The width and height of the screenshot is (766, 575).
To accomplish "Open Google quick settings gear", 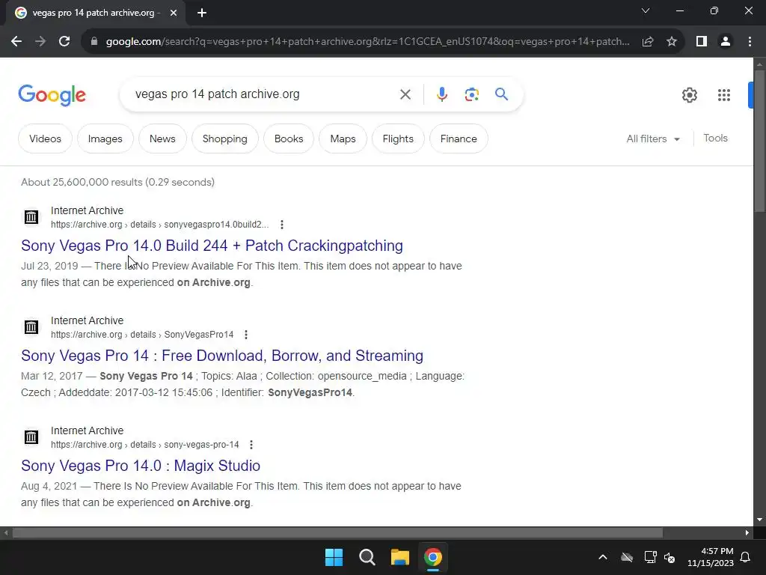I will [689, 95].
